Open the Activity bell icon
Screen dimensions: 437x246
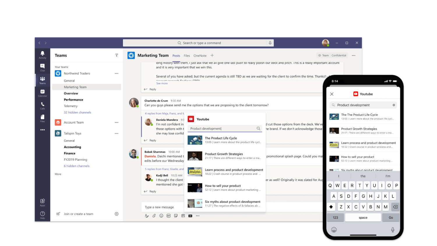[43, 54]
